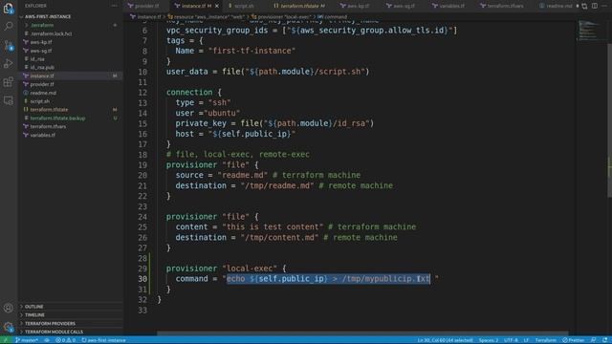Open the notifications bell icon
Viewport: 612px width, 344px height.
point(605,340)
